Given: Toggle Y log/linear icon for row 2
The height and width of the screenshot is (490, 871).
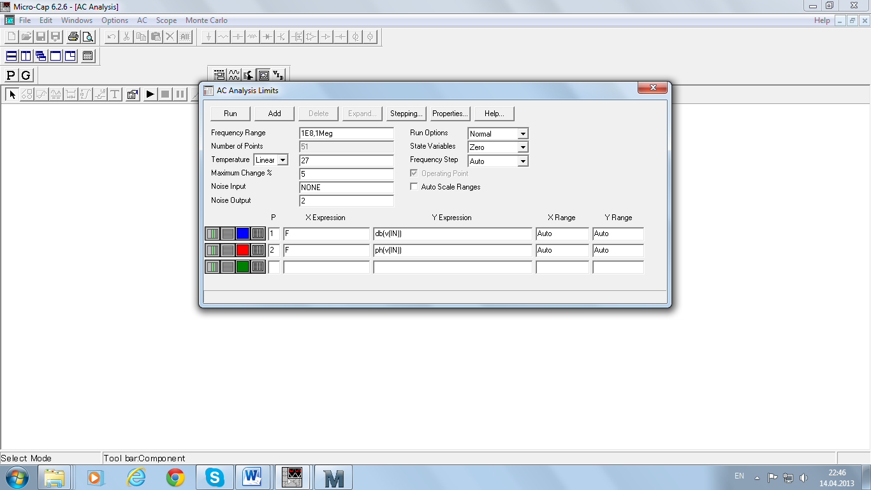Looking at the screenshot, I should click(x=228, y=250).
